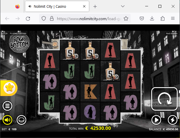
Task: Click the balance € 45030.00 text
Action: 164,129
